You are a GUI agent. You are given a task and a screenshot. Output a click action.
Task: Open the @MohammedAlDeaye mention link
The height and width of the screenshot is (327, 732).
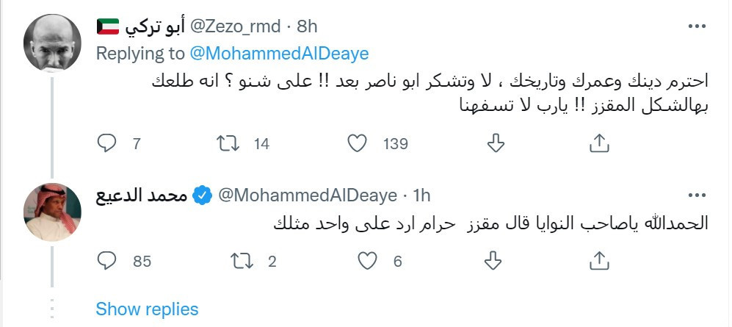pyautogui.click(x=279, y=54)
